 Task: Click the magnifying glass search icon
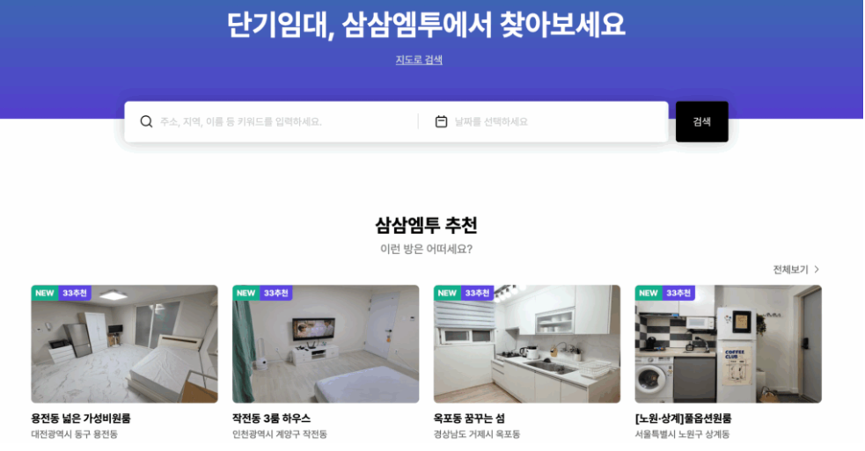click(146, 121)
